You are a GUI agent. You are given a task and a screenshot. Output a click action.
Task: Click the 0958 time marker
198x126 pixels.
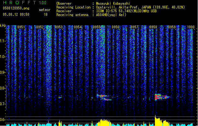tap(153, 27)
